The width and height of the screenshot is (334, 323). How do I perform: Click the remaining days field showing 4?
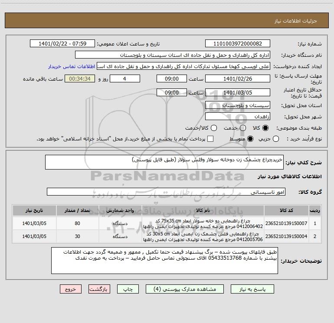pos(125,78)
